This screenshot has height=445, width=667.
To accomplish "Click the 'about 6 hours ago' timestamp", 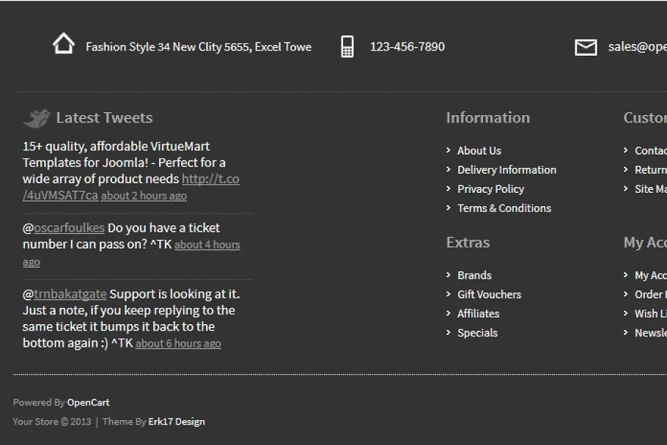I will [x=178, y=343].
